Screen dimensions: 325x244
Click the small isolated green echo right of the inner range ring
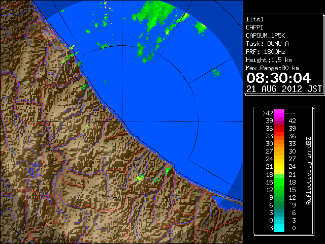[216, 73]
